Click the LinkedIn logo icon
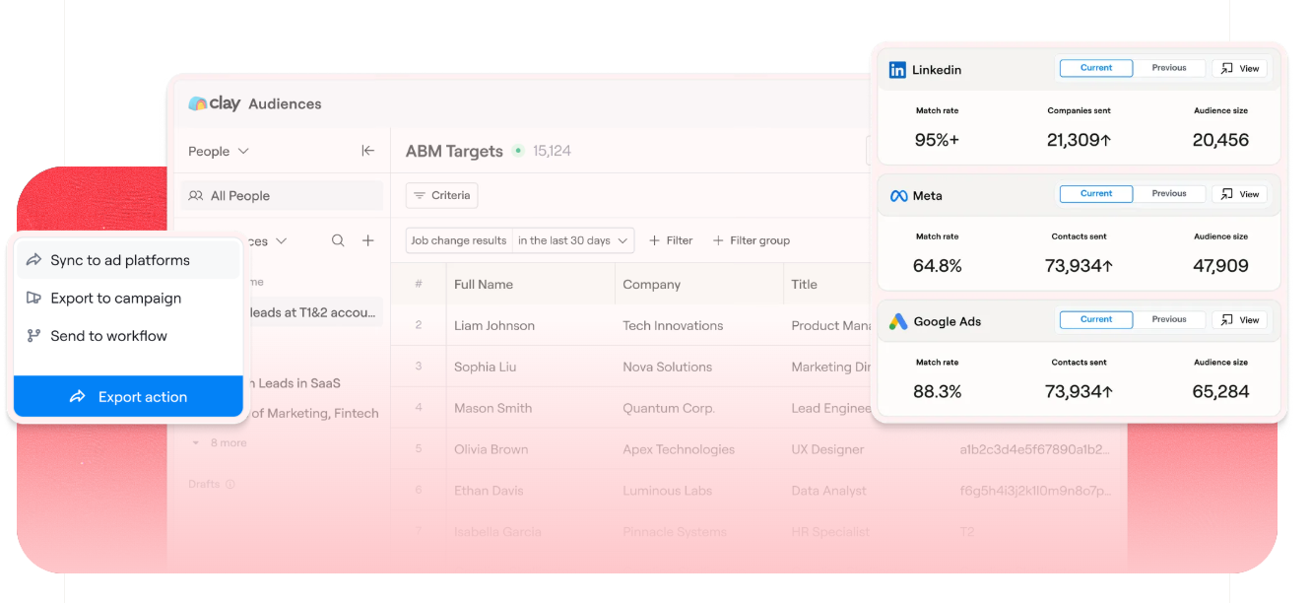 [897, 70]
